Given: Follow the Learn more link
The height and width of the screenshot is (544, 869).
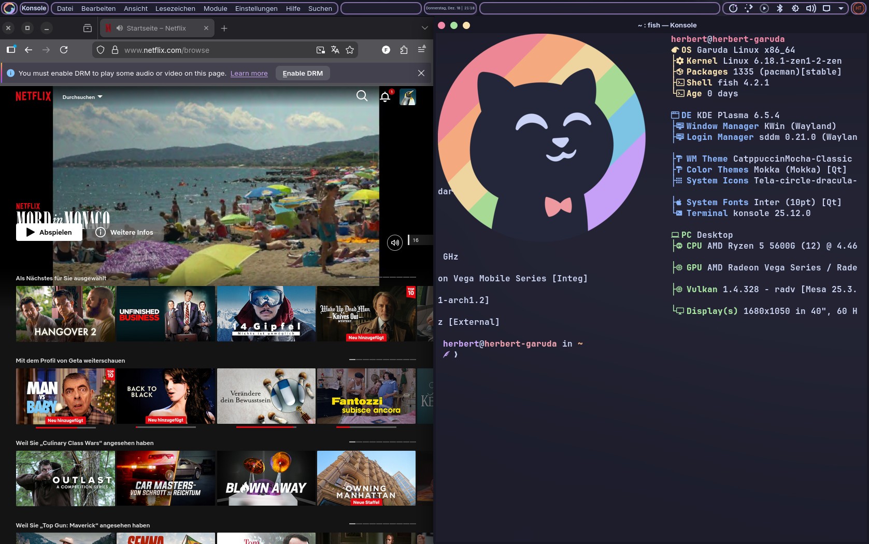Looking at the screenshot, I should [x=249, y=73].
